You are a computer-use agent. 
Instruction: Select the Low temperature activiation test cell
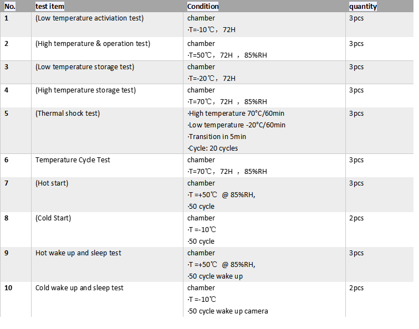pyautogui.click(x=89, y=18)
